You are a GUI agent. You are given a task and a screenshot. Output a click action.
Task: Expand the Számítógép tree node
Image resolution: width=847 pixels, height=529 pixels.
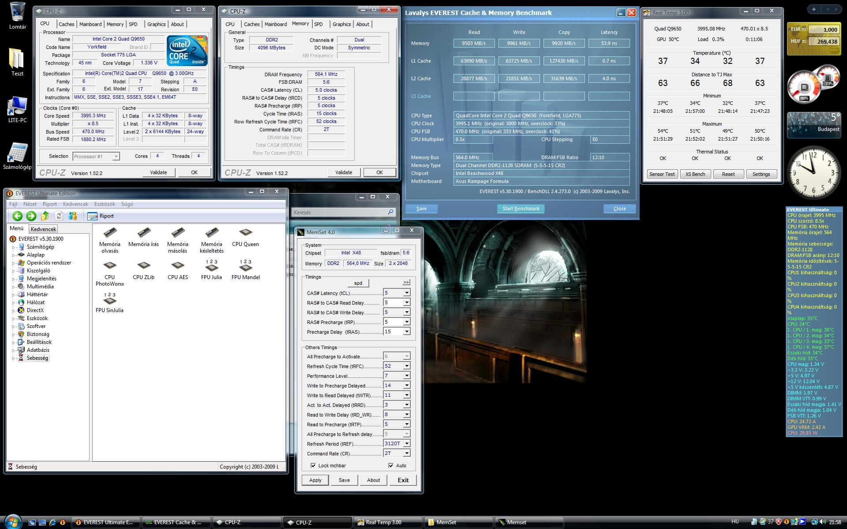click(13, 247)
